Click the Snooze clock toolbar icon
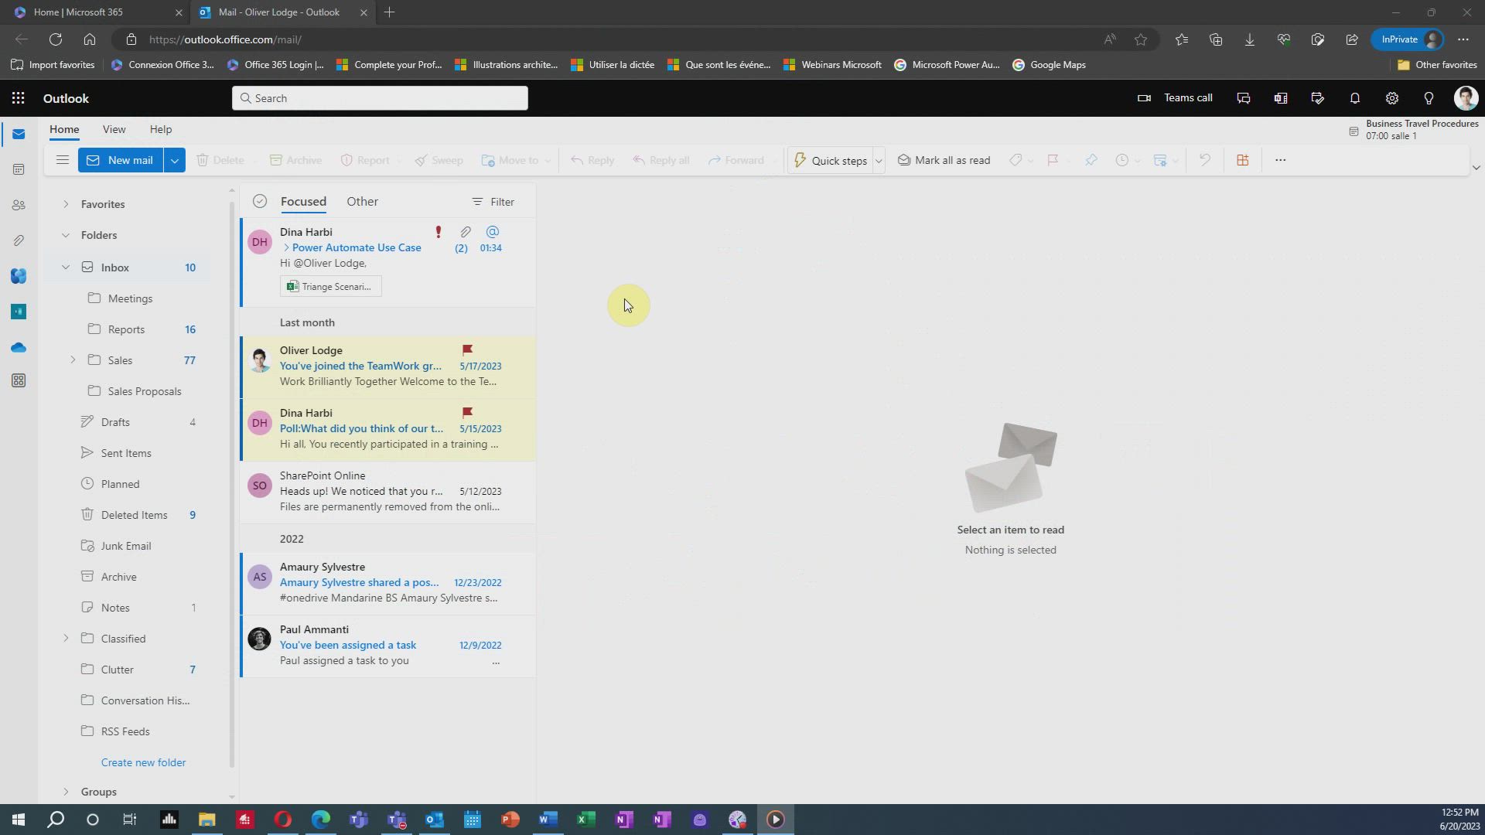The height and width of the screenshot is (835, 1485). pos(1121,160)
